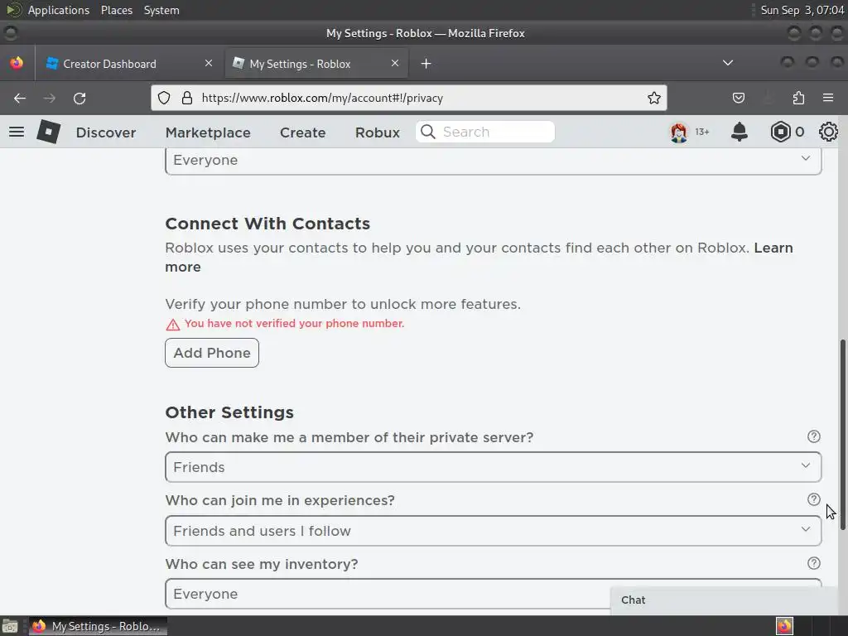Click the Firefox icon in the system tray
The height and width of the screenshot is (636, 848).
pos(784,626)
